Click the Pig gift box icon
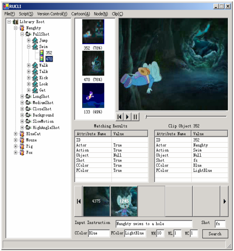 [x=22, y=146]
